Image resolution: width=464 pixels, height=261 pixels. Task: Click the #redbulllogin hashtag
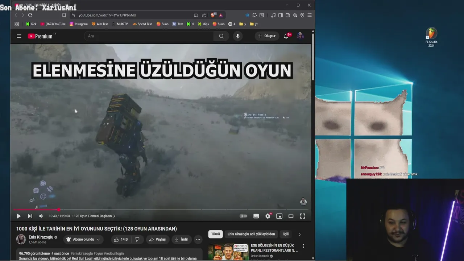click(x=114, y=253)
